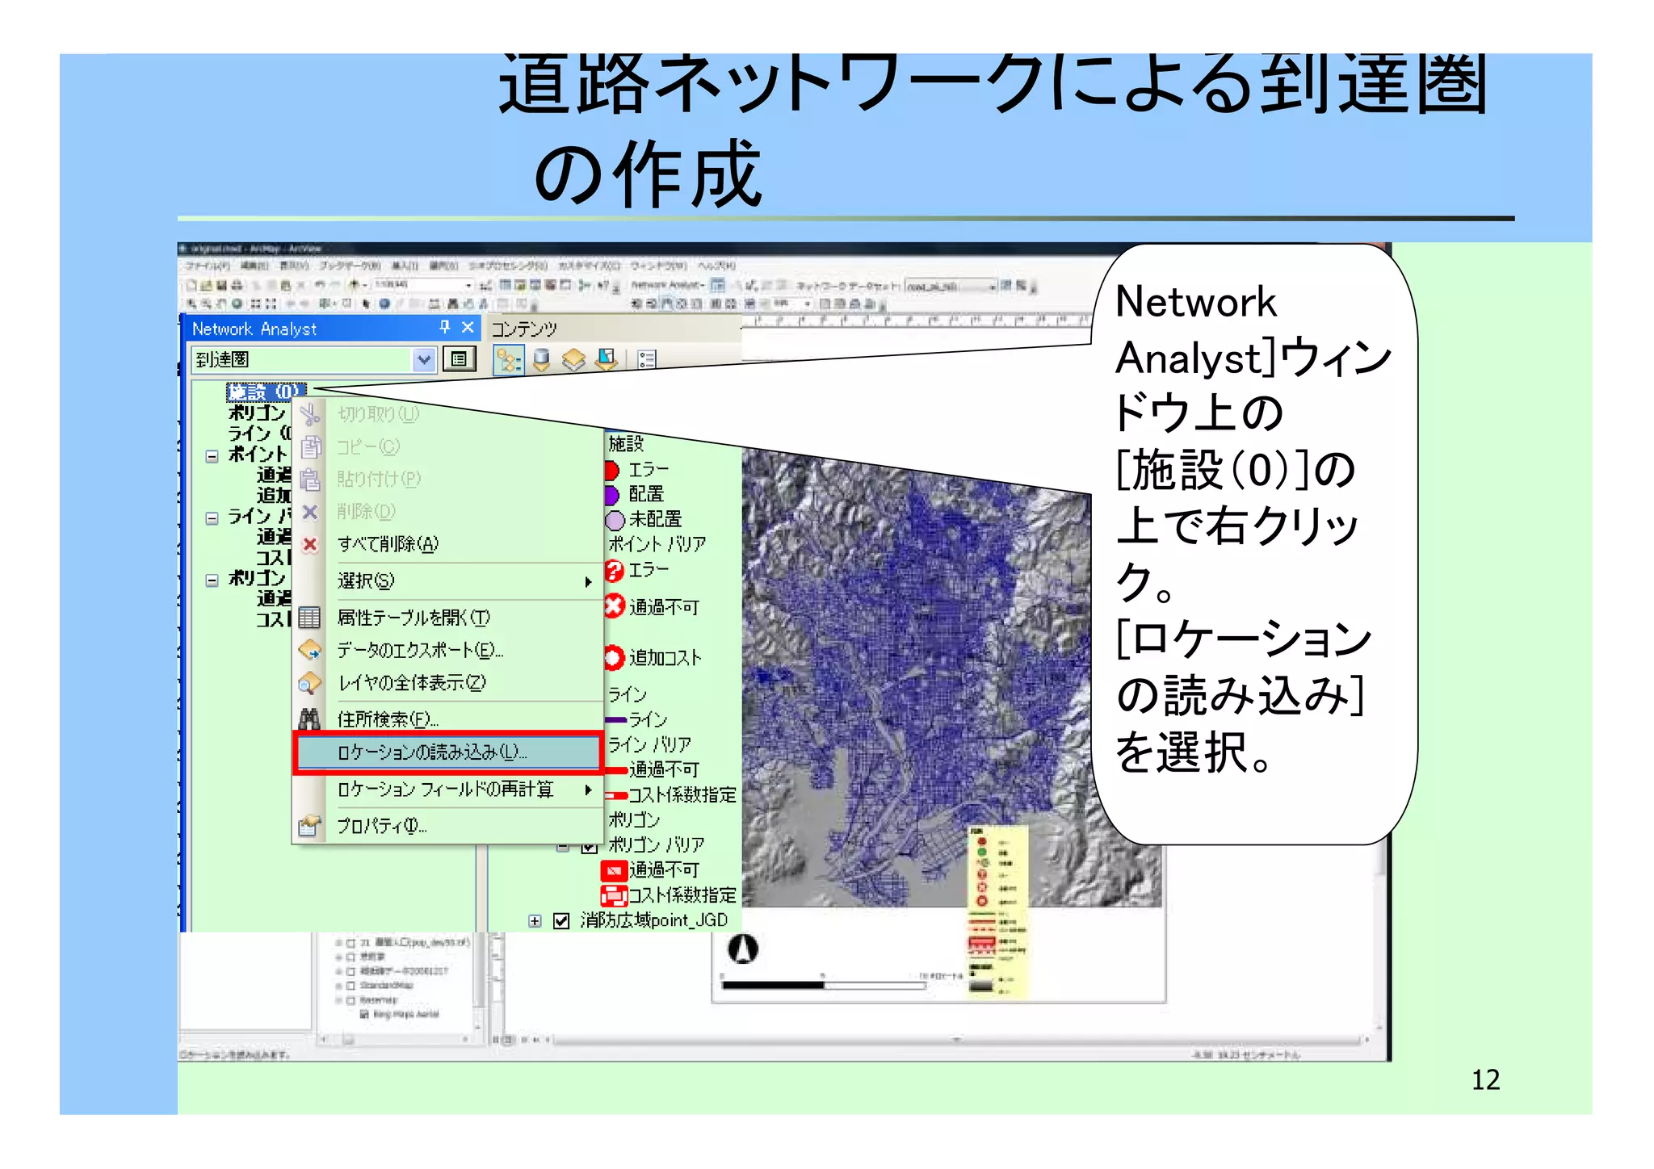Switch contents to List By Selection

606,360
